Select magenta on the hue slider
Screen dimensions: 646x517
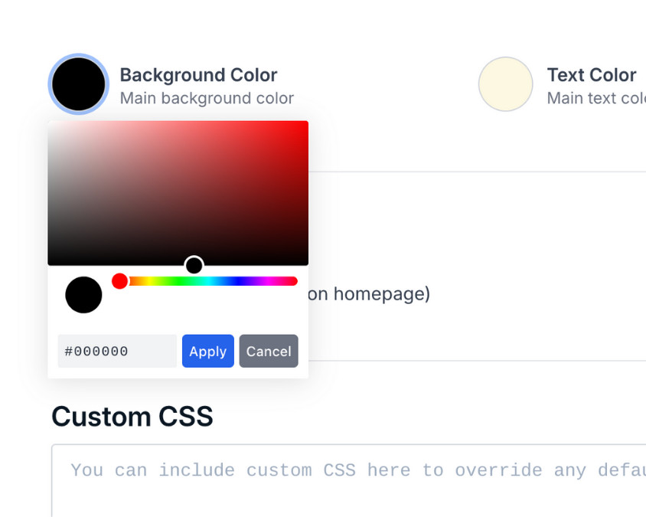click(x=268, y=281)
